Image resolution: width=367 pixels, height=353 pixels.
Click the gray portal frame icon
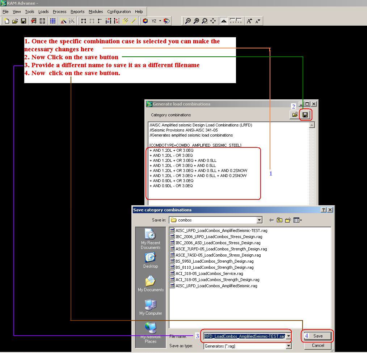tap(92, 21)
